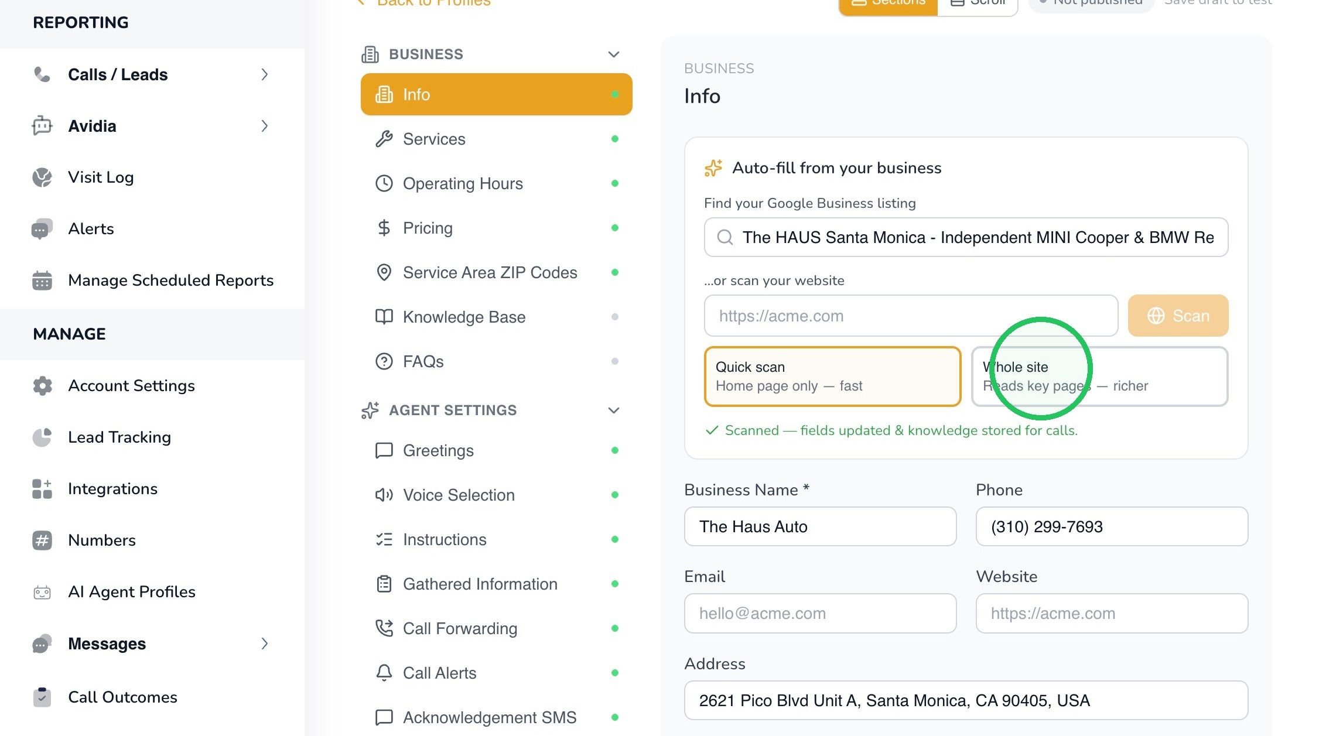Click the Phone number field
Screen dimensions: 1319x736
point(1112,526)
